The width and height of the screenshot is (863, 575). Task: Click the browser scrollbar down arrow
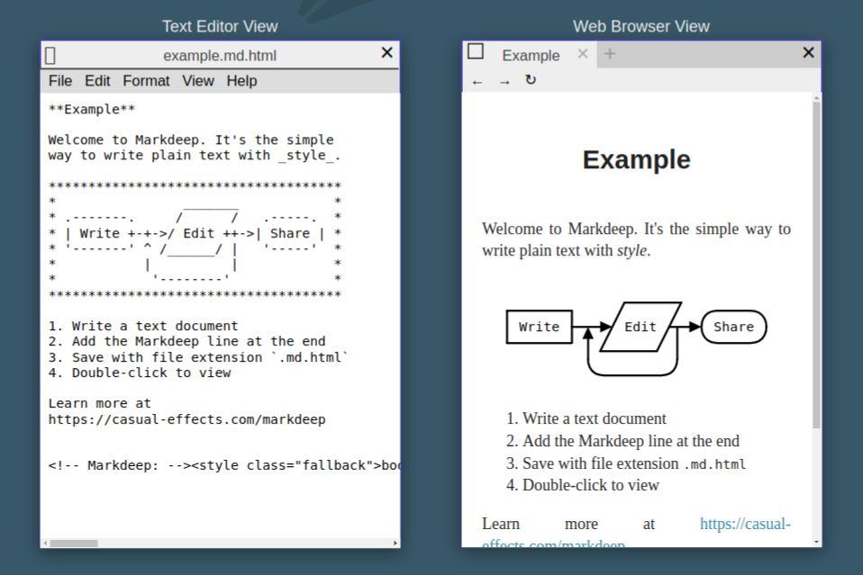817,542
